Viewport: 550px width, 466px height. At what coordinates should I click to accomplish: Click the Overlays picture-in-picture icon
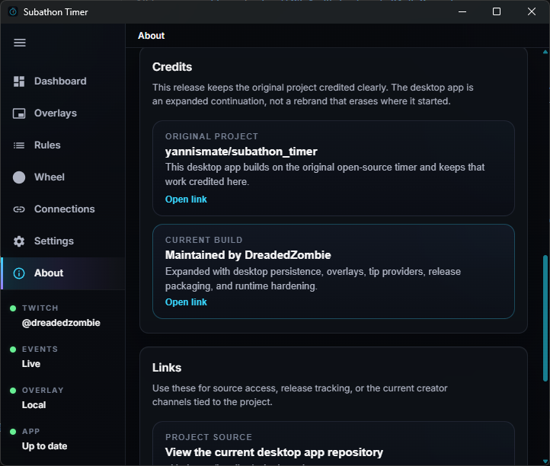coord(19,113)
